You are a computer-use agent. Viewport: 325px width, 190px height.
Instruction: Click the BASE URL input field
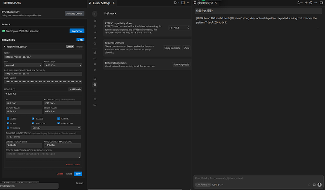(x=43, y=74)
